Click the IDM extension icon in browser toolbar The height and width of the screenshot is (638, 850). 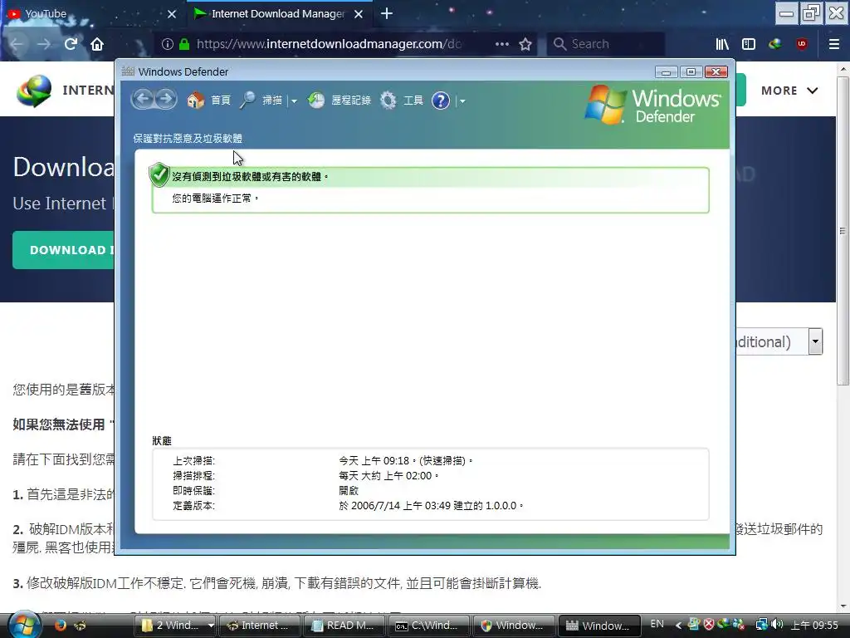tap(775, 44)
